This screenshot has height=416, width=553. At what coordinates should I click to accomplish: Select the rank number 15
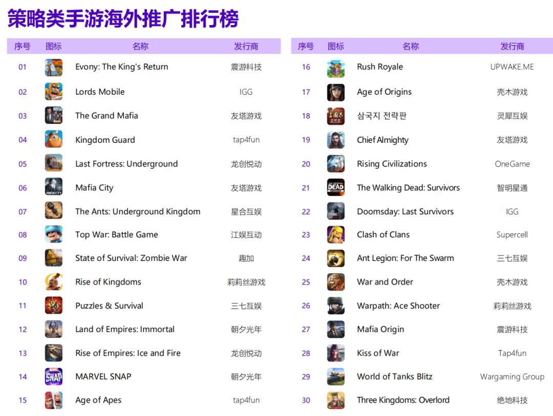23,400
